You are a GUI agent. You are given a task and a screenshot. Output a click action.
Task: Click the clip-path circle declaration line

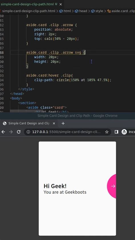[x=73, y=80]
